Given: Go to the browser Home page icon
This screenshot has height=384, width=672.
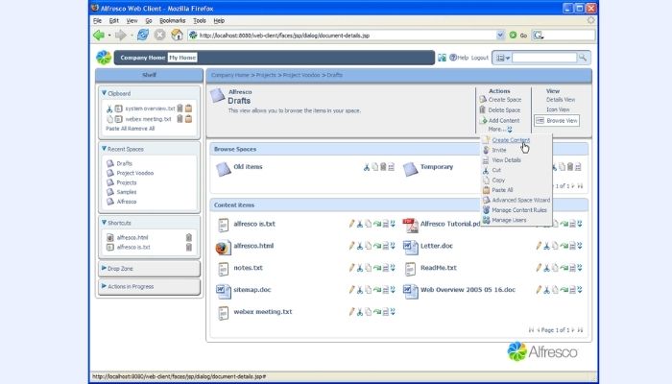Looking at the screenshot, I should 177,35.
